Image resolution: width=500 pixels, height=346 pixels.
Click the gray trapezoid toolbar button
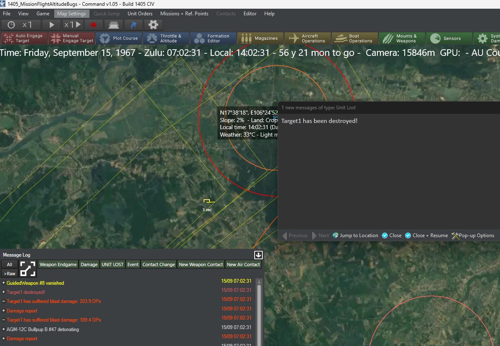coord(114,25)
